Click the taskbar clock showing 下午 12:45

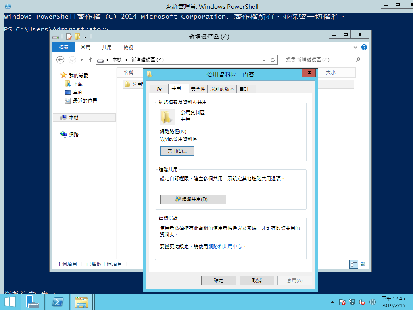pyautogui.click(x=393, y=302)
